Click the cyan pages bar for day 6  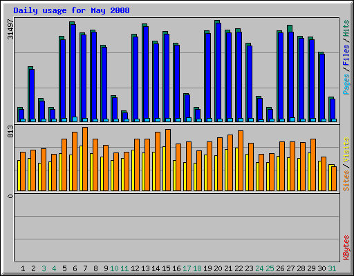pyautogui.click(x=75, y=119)
